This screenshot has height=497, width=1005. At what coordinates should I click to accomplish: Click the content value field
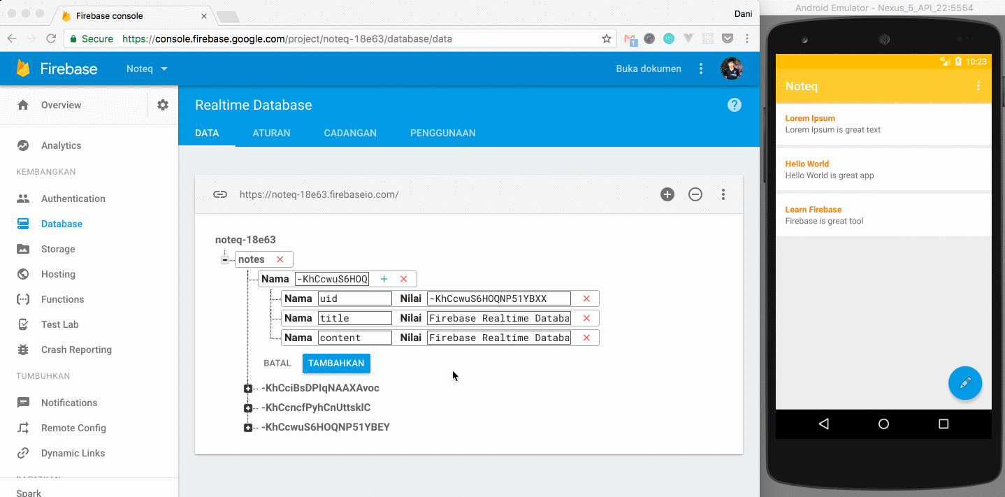(499, 338)
